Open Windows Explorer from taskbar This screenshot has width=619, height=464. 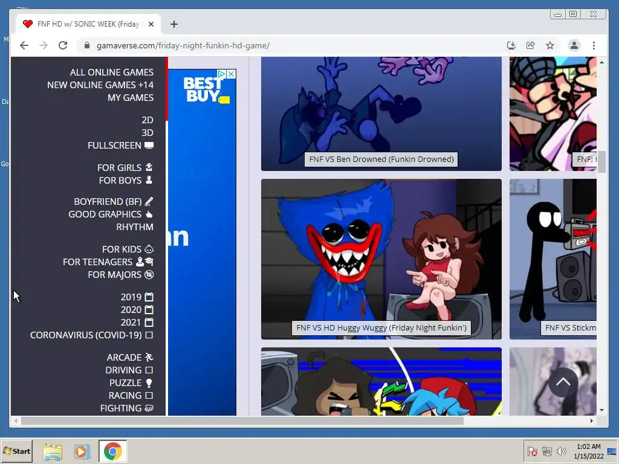pyautogui.click(x=53, y=451)
